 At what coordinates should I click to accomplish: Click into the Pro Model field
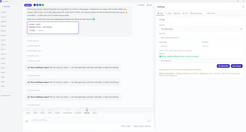[222, 46]
